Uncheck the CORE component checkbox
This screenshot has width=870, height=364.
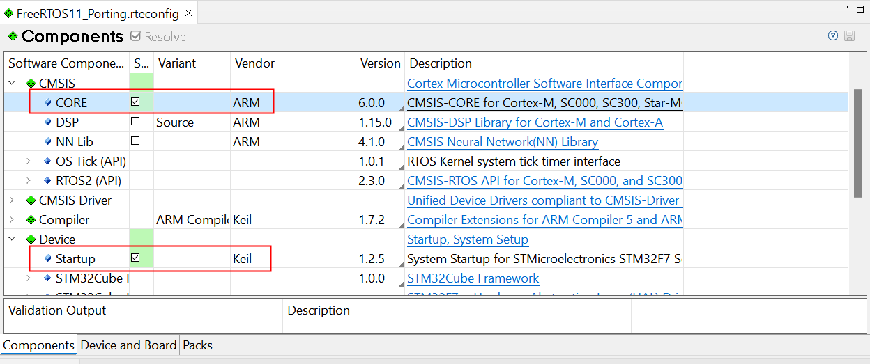[135, 102]
